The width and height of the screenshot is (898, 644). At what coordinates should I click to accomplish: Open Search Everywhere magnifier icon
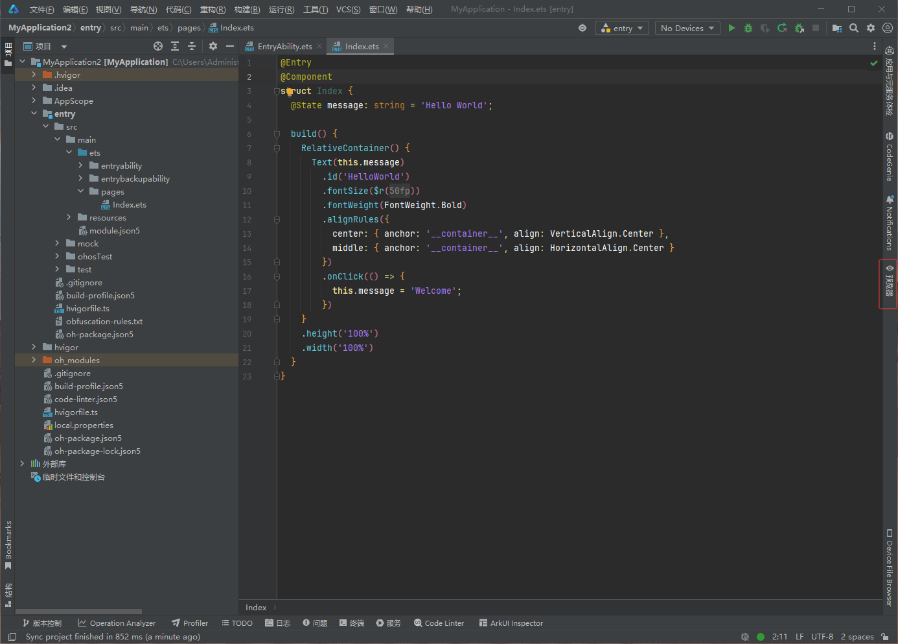tap(854, 28)
